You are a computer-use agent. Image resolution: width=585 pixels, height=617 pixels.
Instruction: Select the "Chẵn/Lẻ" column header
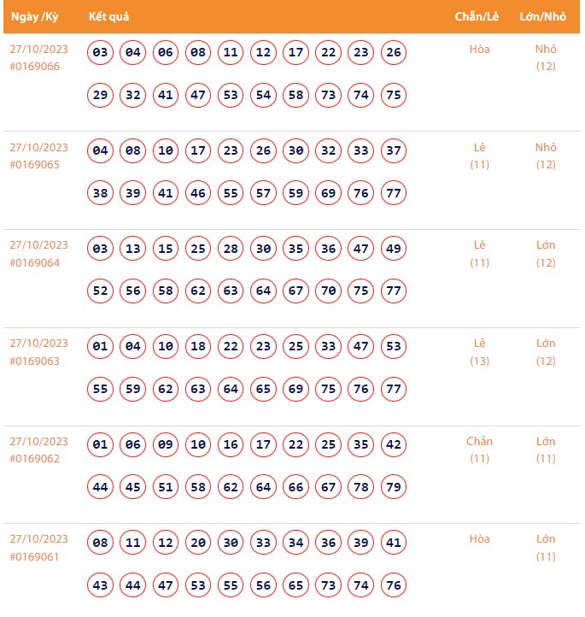[x=477, y=17]
